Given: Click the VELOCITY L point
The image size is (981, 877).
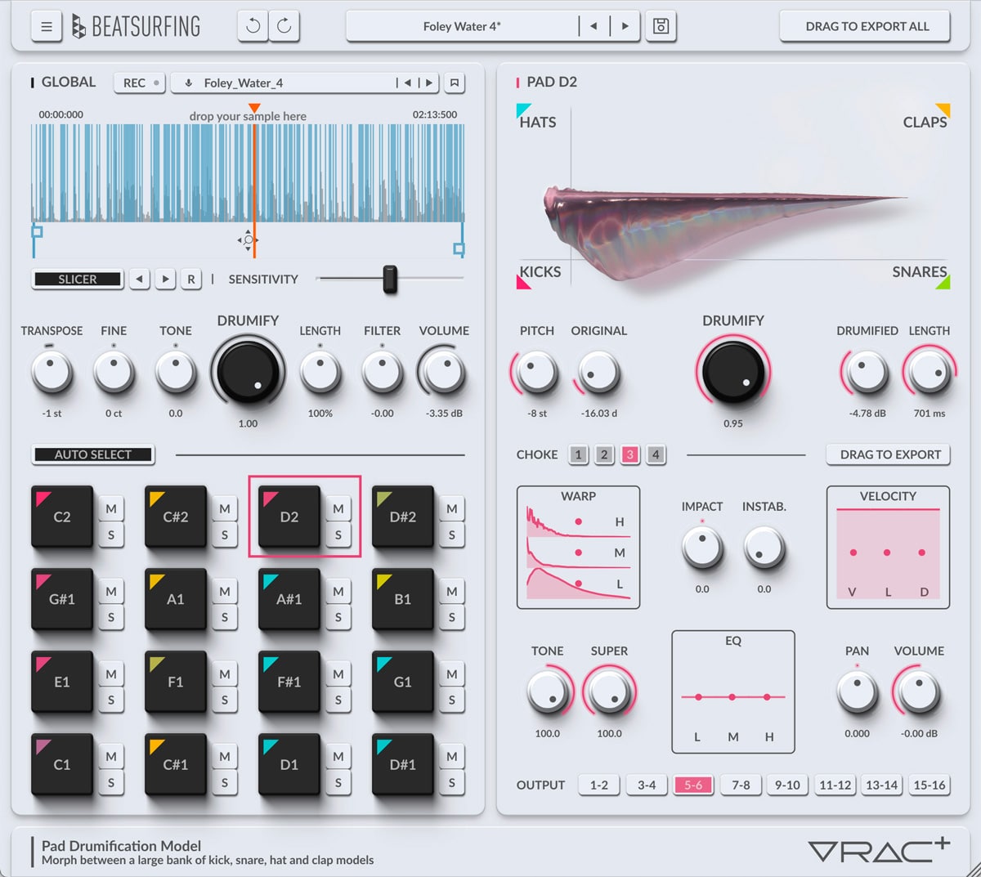Looking at the screenshot, I should (887, 553).
